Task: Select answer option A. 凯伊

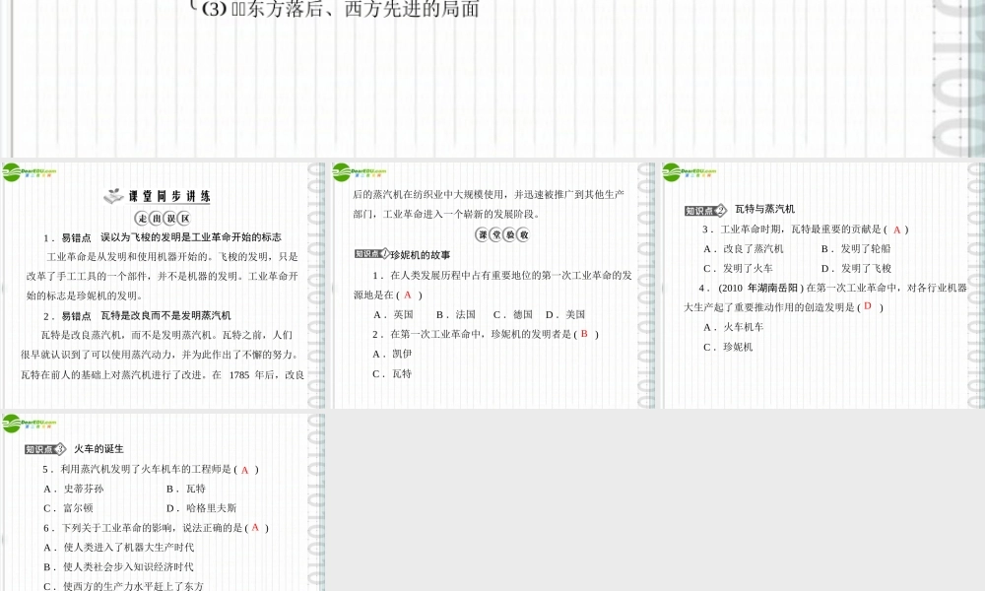Action: coord(392,354)
